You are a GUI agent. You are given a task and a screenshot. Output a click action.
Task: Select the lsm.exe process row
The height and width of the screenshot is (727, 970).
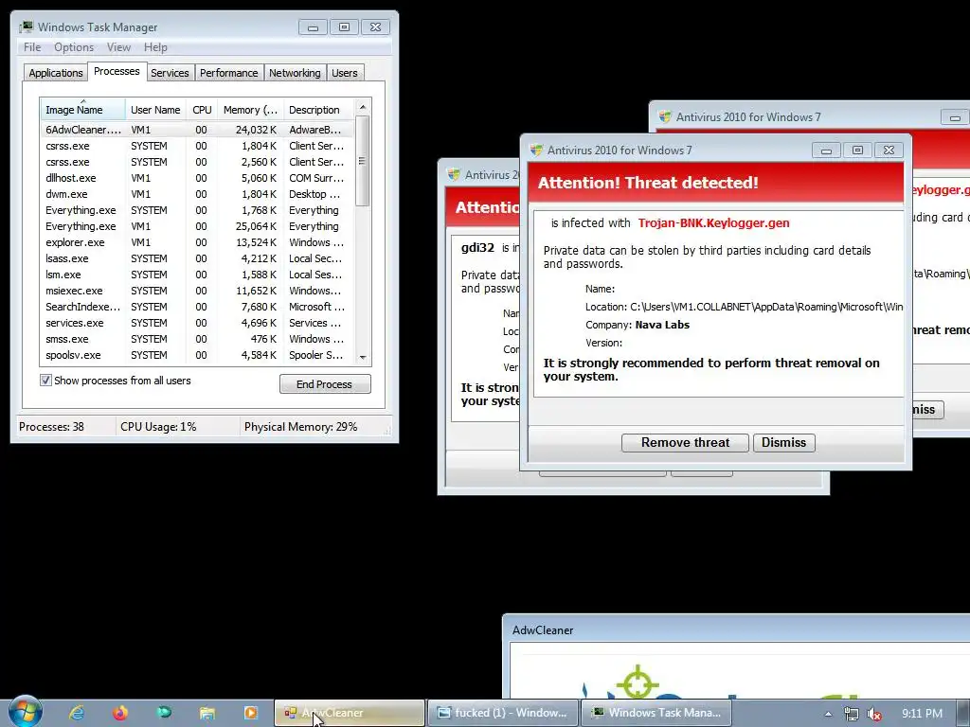197,275
